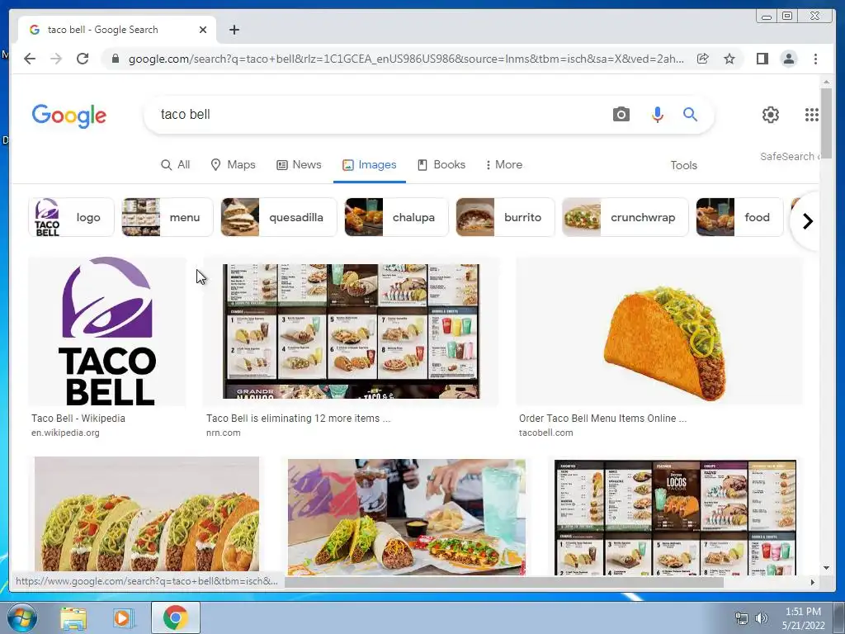Open the menu board image from nrn.com
This screenshot has height=634, width=845.
(351, 331)
